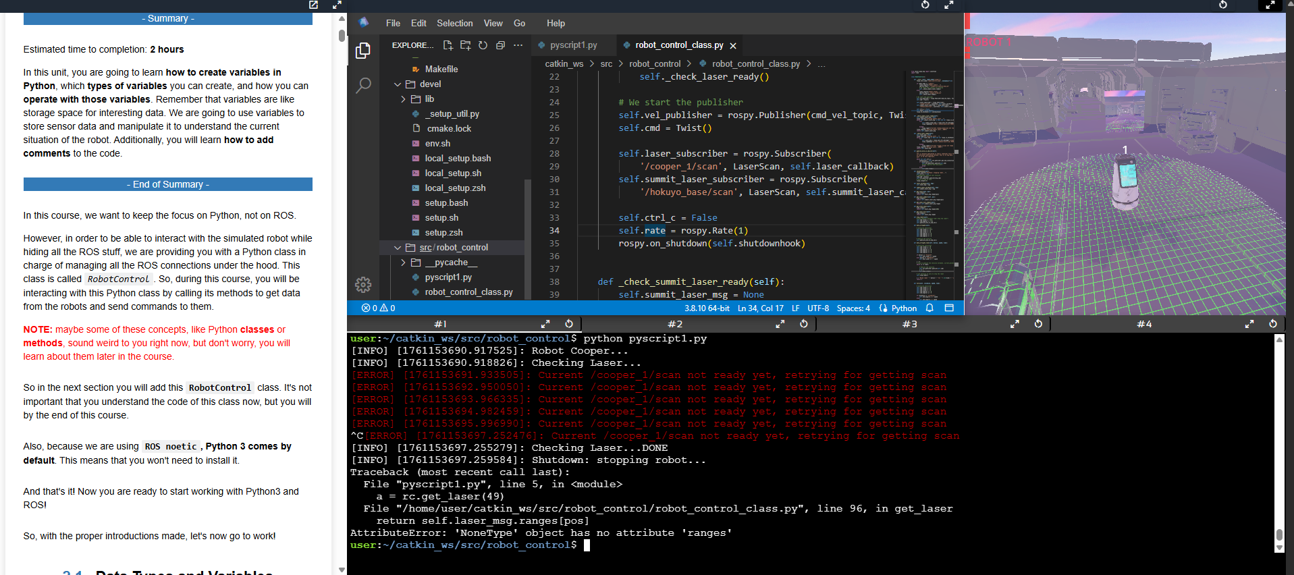
Task: Click the New Folder icon in Explorer
Action: click(x=465, y=45)
